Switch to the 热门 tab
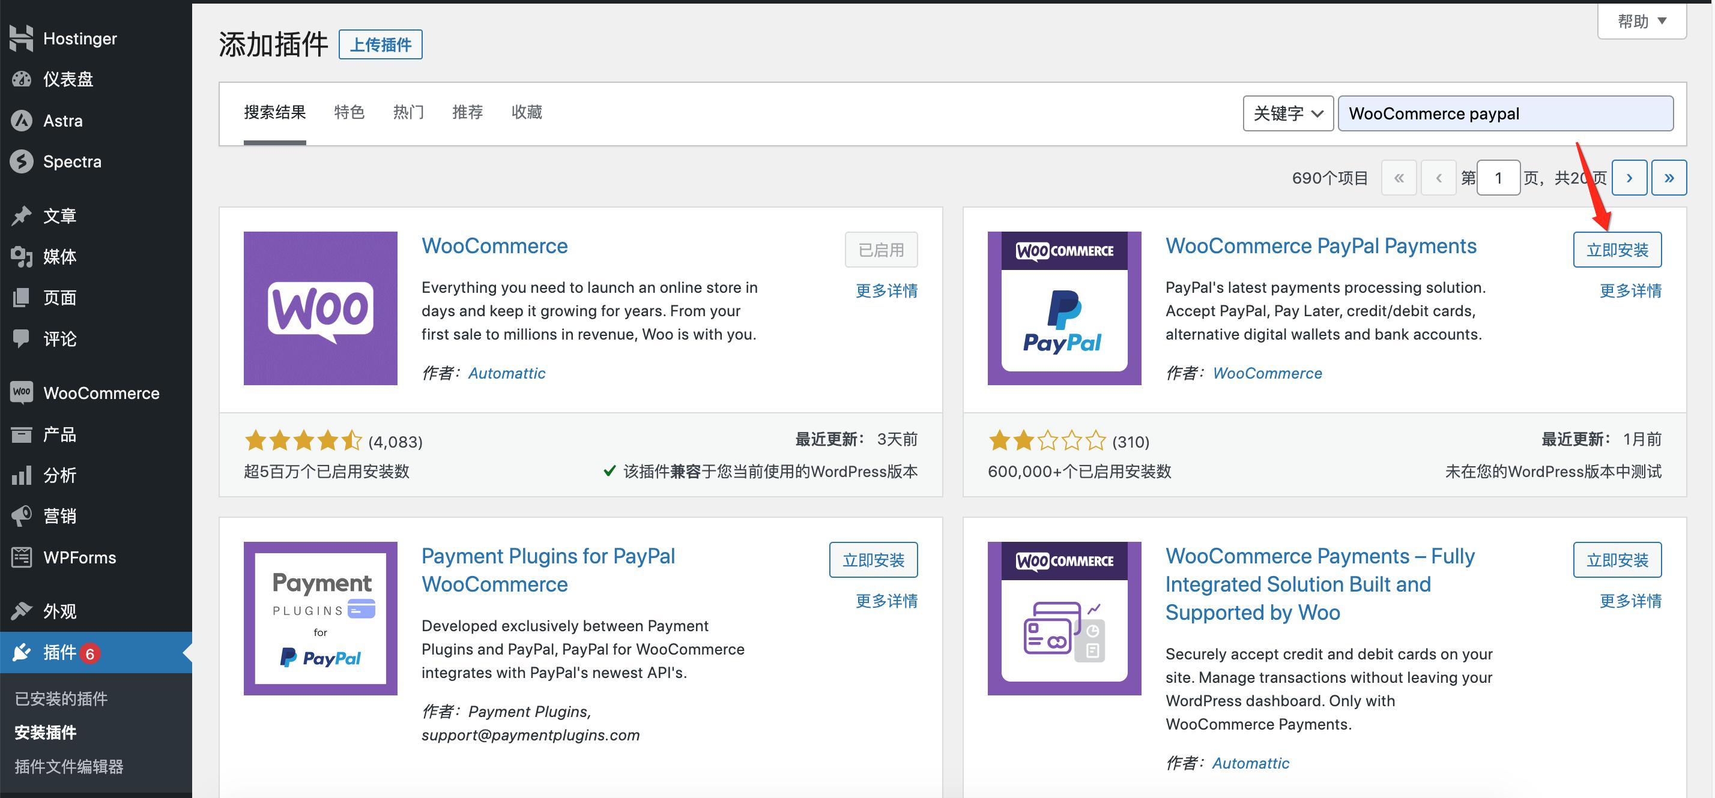The image size is (1715, 798). pos(408,112)
